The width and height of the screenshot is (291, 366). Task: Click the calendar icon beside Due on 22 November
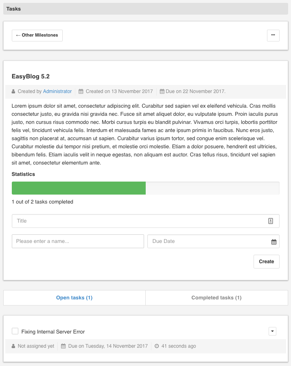(x=162, y=92)
